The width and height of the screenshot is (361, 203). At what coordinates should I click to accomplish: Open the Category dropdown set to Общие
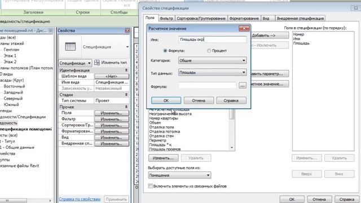tap(212, 60)
